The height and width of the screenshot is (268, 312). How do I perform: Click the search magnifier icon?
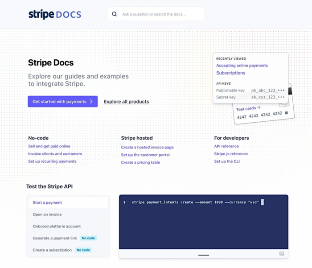click(x=115, y=14)
